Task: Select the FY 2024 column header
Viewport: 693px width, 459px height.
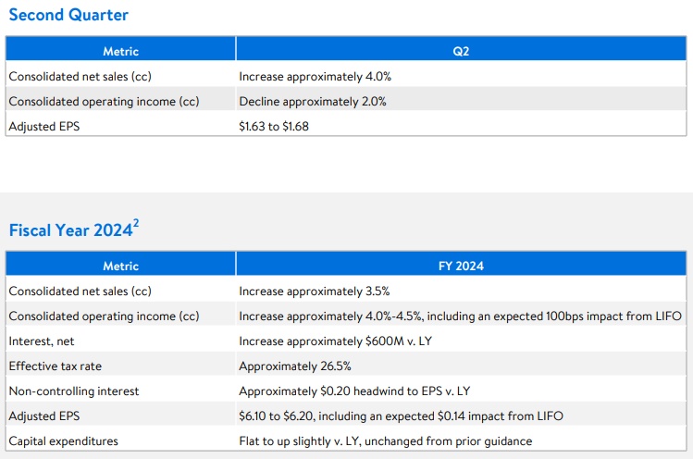Action: tap(461, 266)
